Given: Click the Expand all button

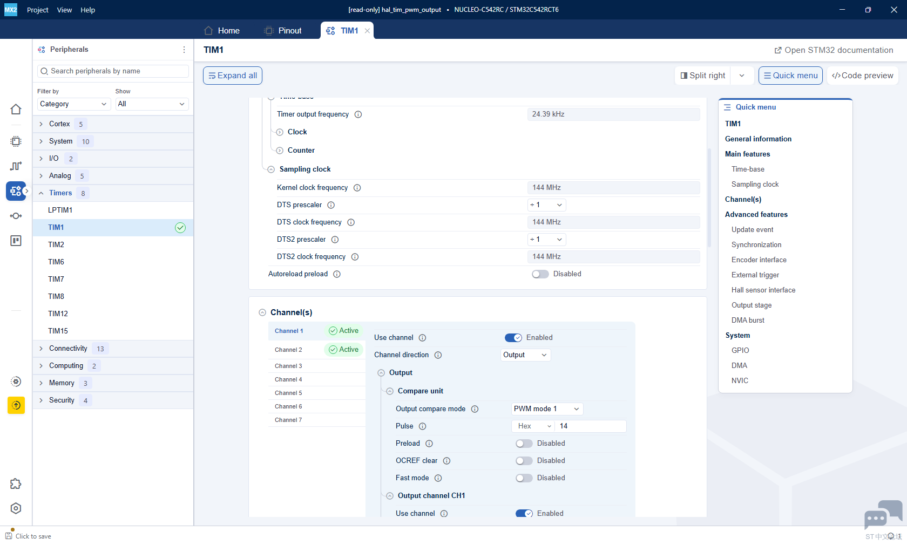Looking at the screenshot, I should (x=233, y=76).
